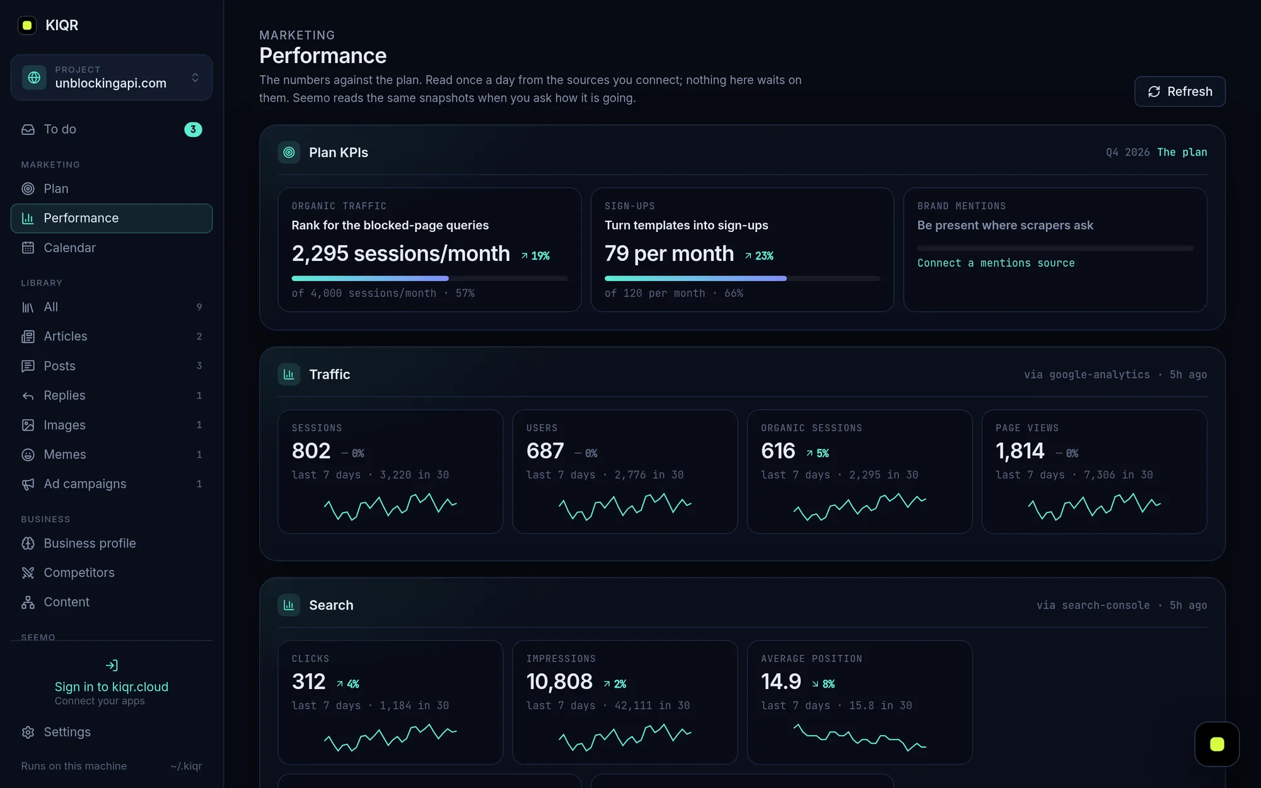Click 'Connect a mentions source' link
1261x788 pixels.
pyautogui.click(x=996, y=263)
